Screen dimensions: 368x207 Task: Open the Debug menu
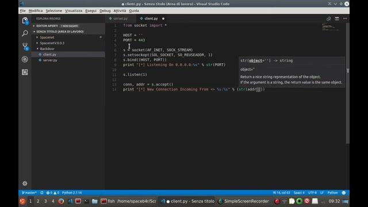point(105,11)
